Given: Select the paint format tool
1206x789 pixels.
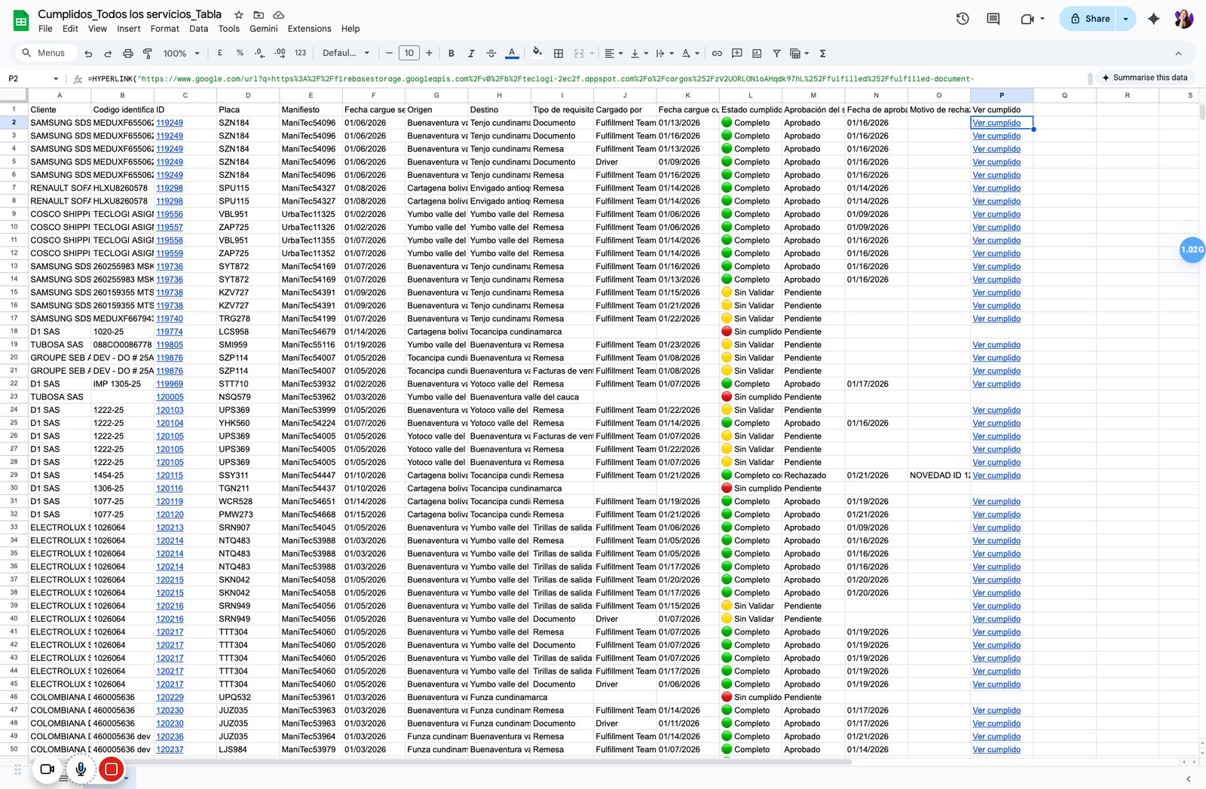Looking at the screenshot, I should [148, 54].
